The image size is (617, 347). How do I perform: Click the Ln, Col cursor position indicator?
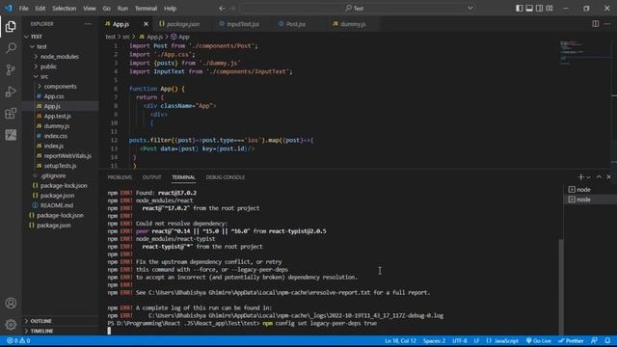pyautogui.click(x=400, y=340)
